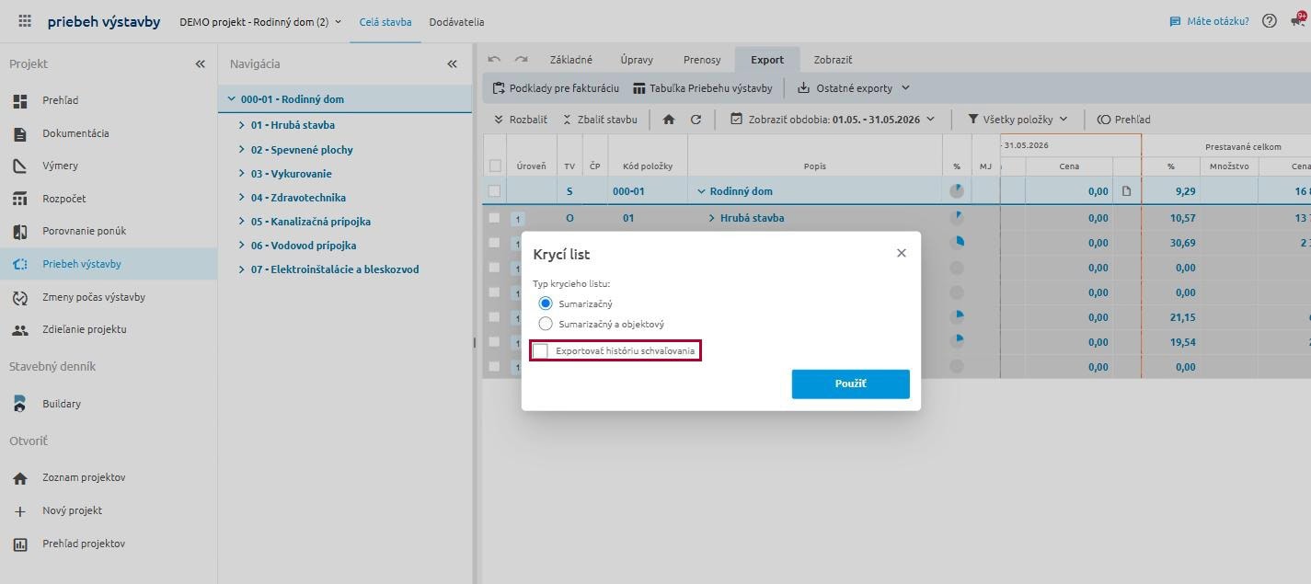Click the document icon in Rodinný dom row
Image resolution: width=1311 pixels, height=584 pixels.
pos(1126,191)
